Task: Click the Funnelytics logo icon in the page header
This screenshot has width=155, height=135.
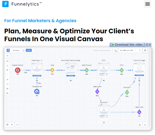Action: (x=5, y=4)
